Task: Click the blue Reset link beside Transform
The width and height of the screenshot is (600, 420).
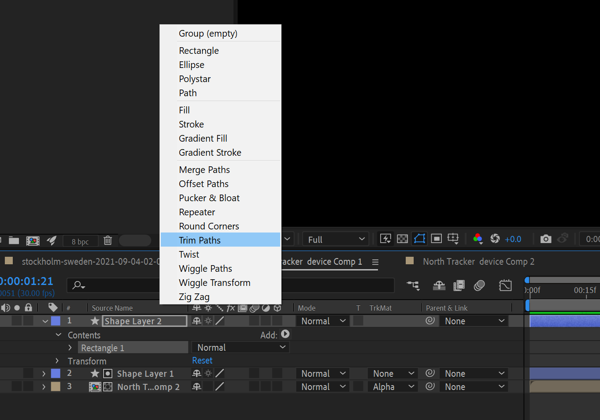Action: click(x=202, y=360)
